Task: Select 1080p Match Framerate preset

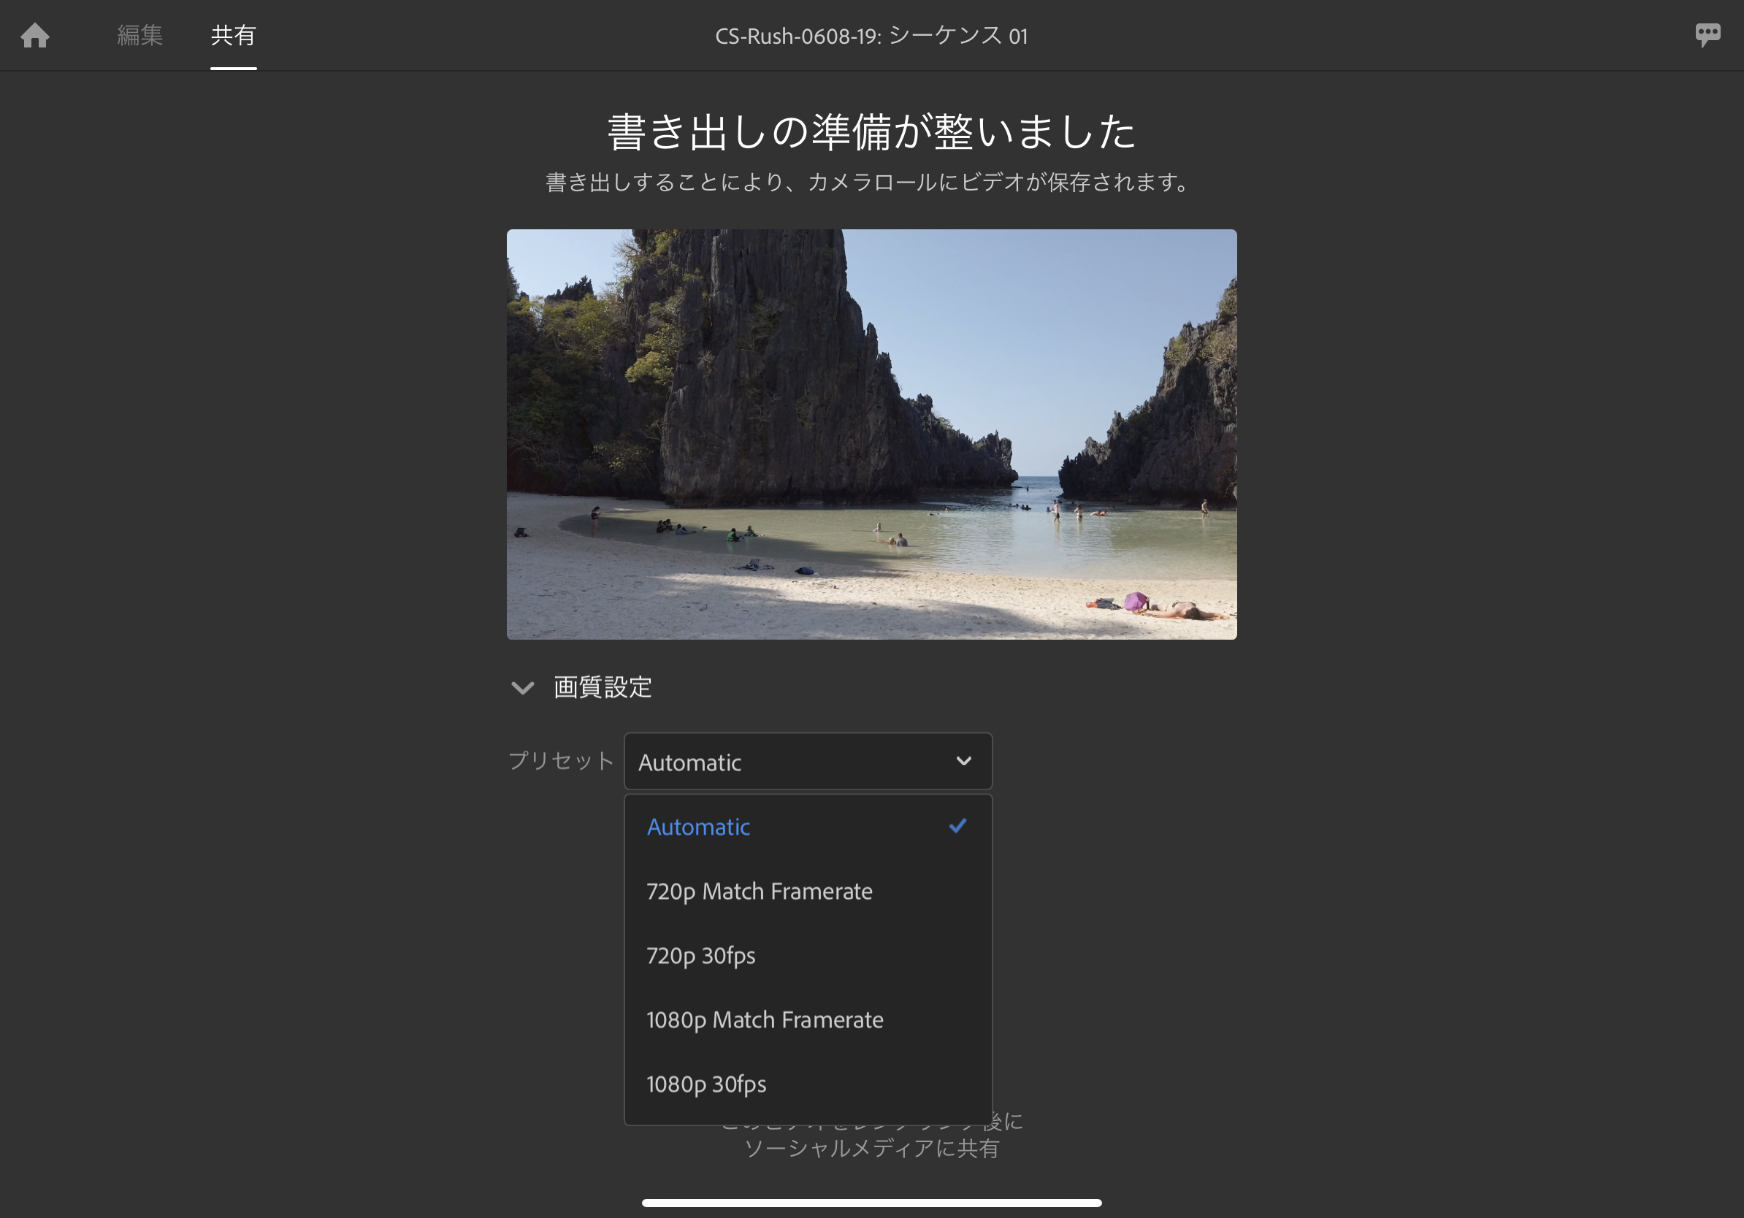Action: point(764,1020)
